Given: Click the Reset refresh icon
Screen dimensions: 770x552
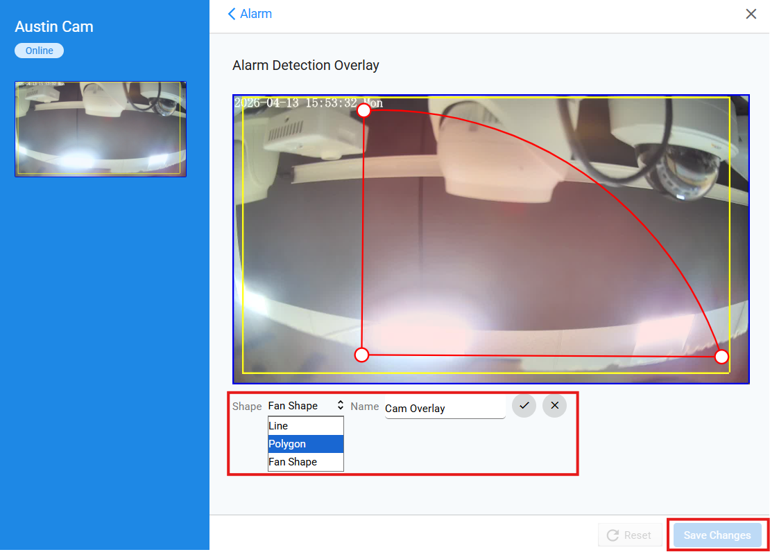Looking at the screenshot, I should pyautogui.click(x=613, y=535).
